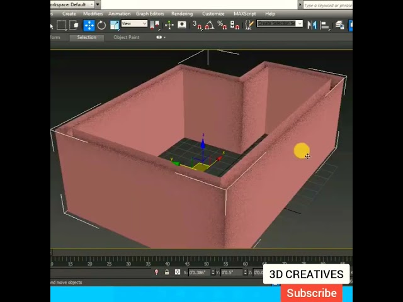Click the ribbon minimize toggle button
The height and width of the screenshot is (302, 403).
[x=159, y=37]
